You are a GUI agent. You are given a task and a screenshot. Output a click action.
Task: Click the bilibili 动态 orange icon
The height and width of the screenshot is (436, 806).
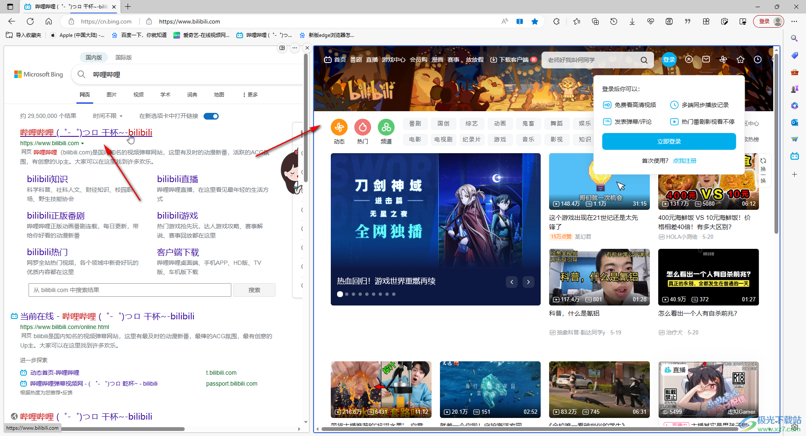339,127
